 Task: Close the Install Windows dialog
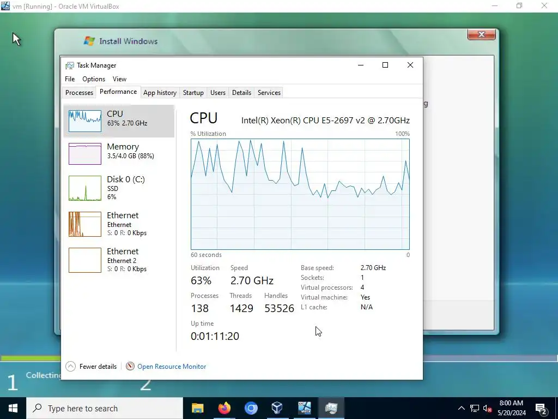(x=482, y=34)
